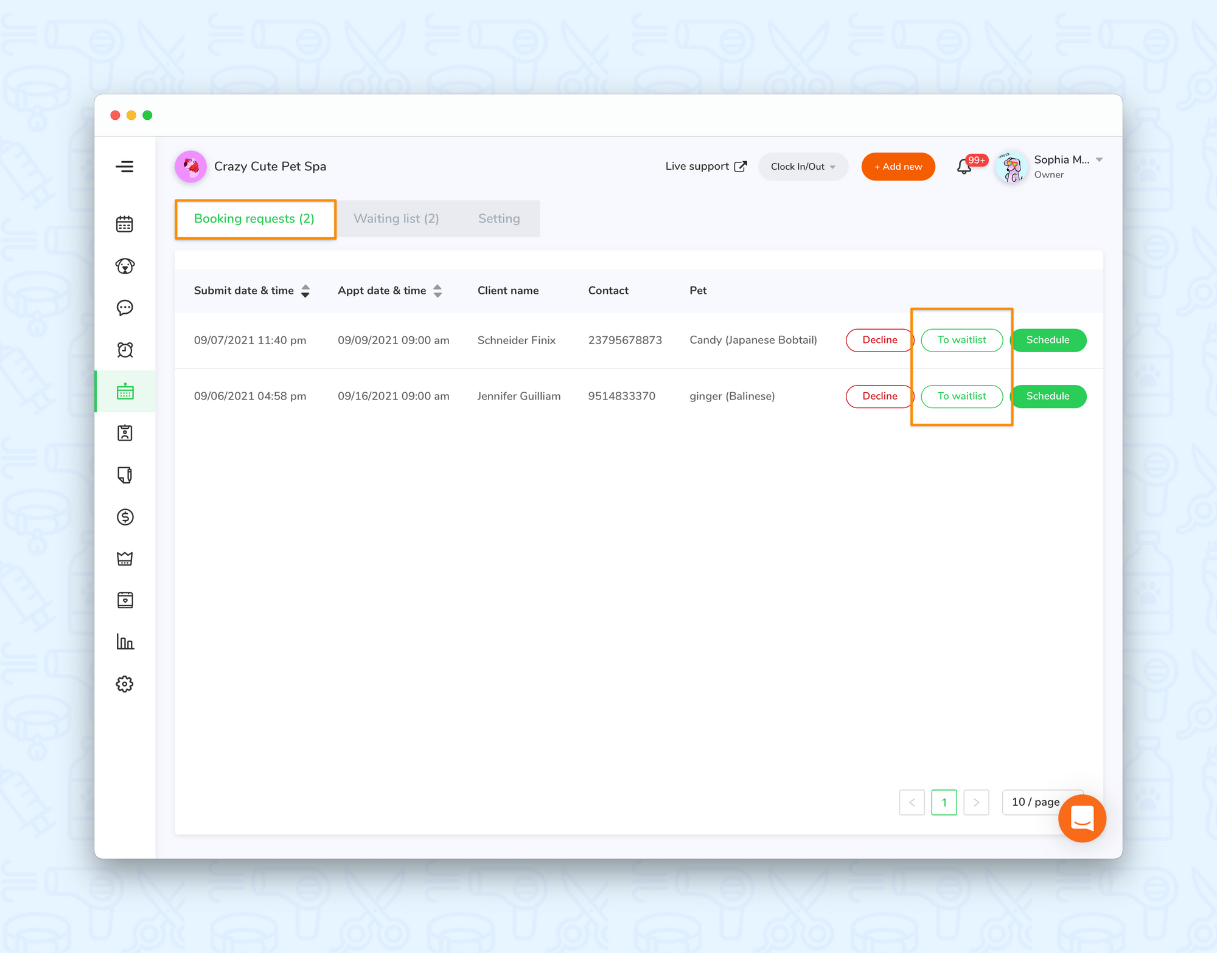Open the 10 / page size selector
The image size is (1217, 953).
pyautogui.click(x=1035, y=802)
